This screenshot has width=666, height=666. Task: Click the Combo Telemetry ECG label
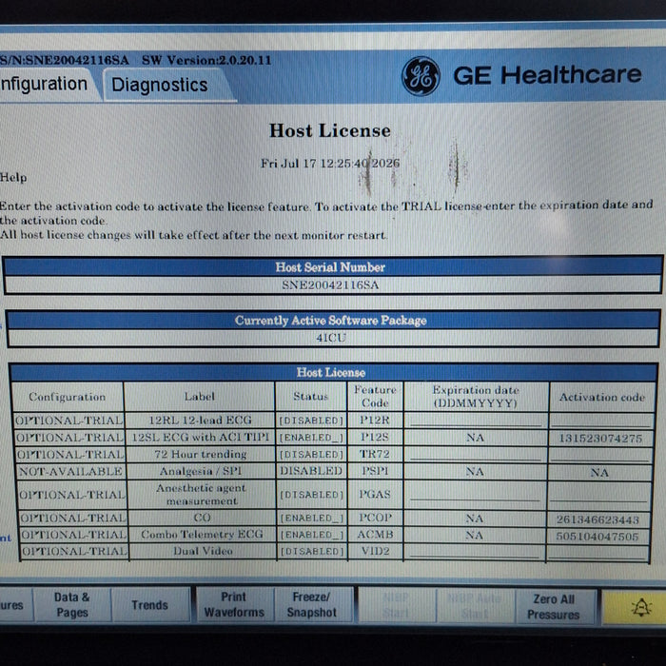[202, 534]
